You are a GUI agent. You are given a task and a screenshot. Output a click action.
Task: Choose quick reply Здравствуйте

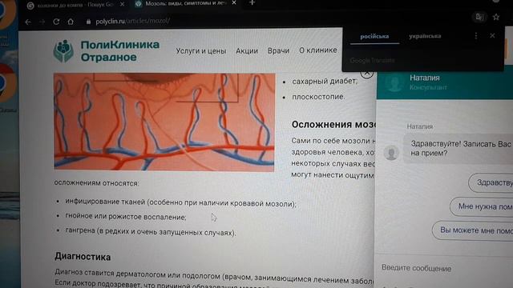point(491,182)
